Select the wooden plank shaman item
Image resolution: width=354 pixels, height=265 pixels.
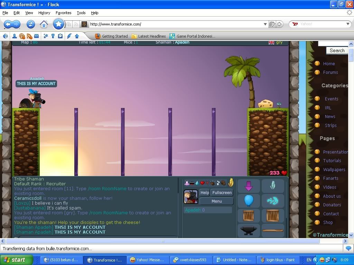point(273,230)
